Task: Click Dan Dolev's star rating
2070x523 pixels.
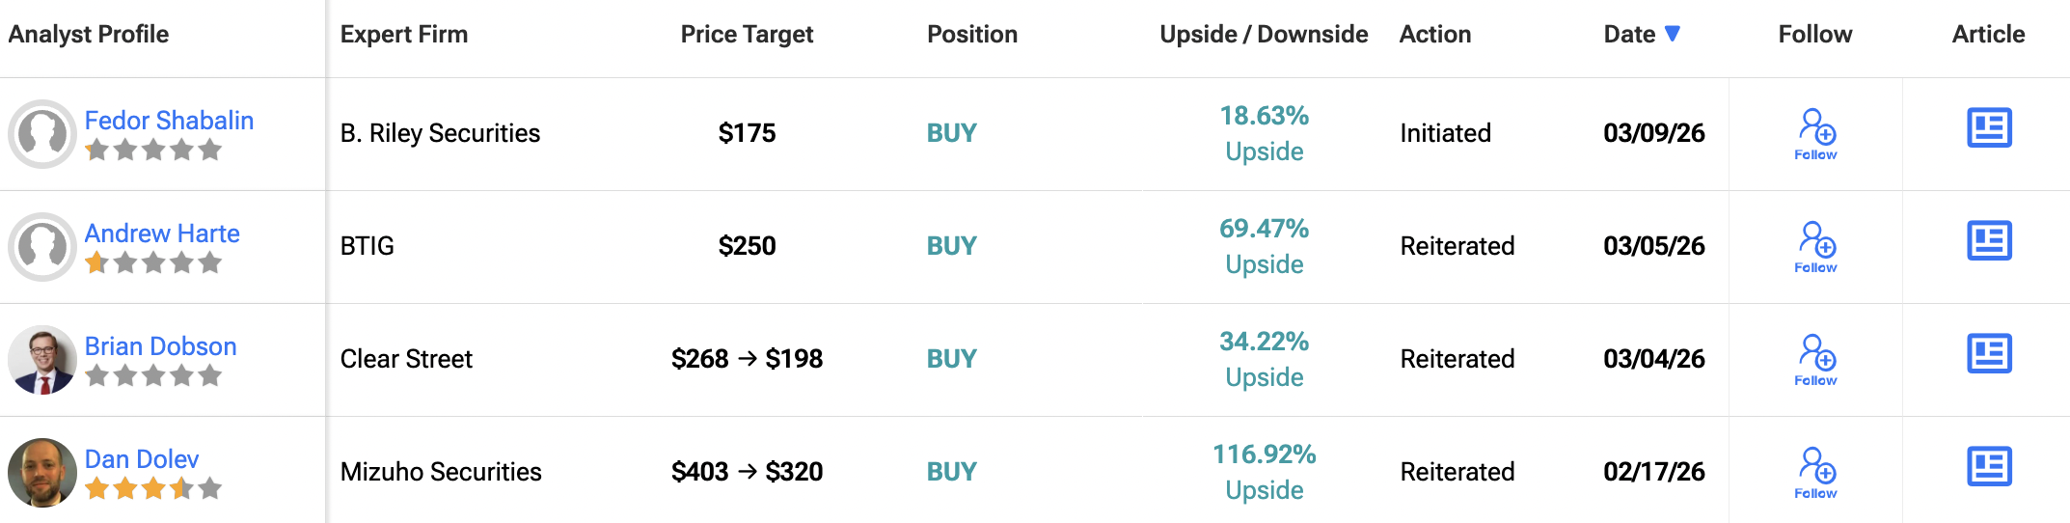Action: 153,489
